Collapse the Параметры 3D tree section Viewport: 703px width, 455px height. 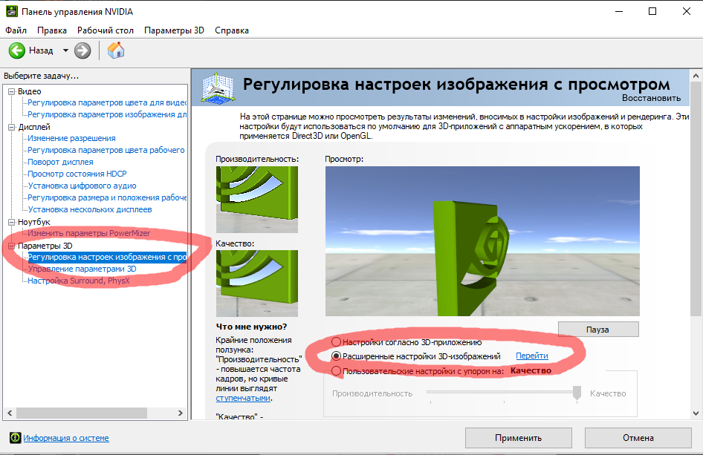pos(12,246)
